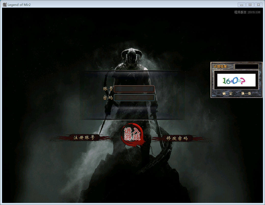Close the Legend of Mir2 window
Image resolution: width=265 pixels, height=205 pixels.
coord(258,5)
